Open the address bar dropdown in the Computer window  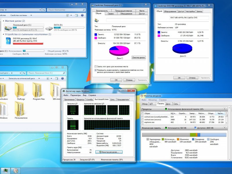pos(40,10)
